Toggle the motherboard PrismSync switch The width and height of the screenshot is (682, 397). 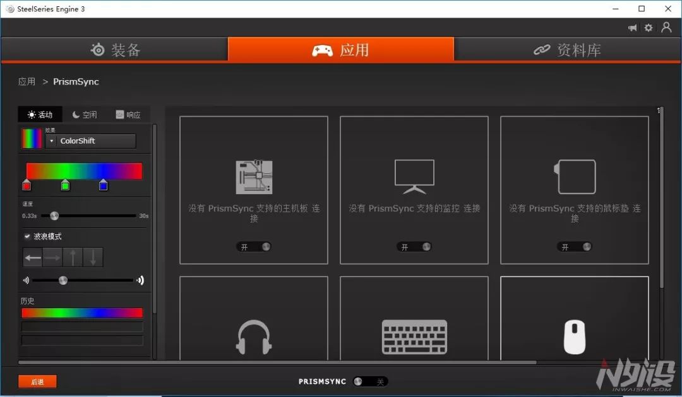(x=254, y=247)
